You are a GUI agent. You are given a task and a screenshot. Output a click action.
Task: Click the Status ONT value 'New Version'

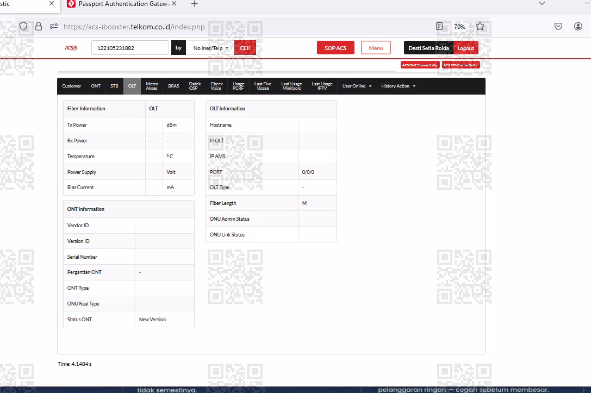tap(152, 320)
